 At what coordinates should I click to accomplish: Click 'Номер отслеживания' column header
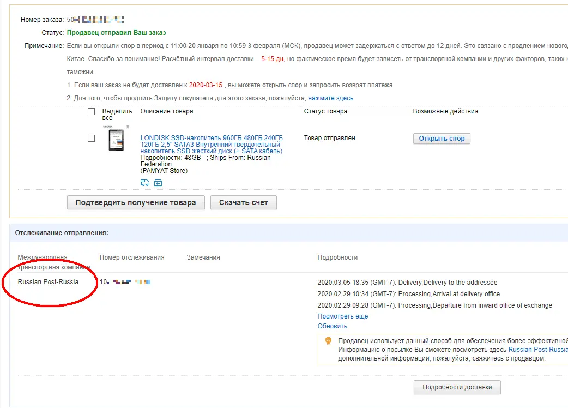coord(132,257)
